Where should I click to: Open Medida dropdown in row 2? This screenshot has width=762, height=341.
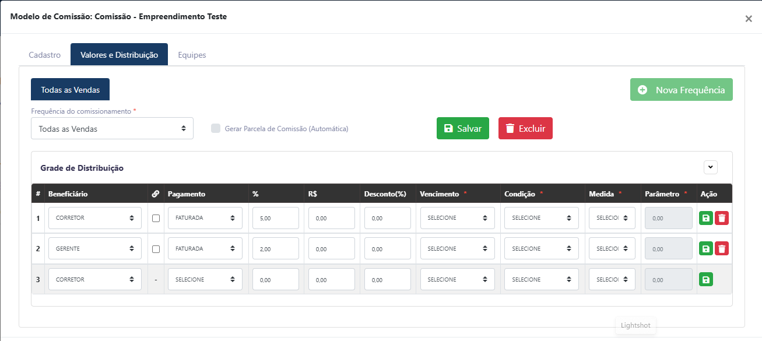coord(612,248)
